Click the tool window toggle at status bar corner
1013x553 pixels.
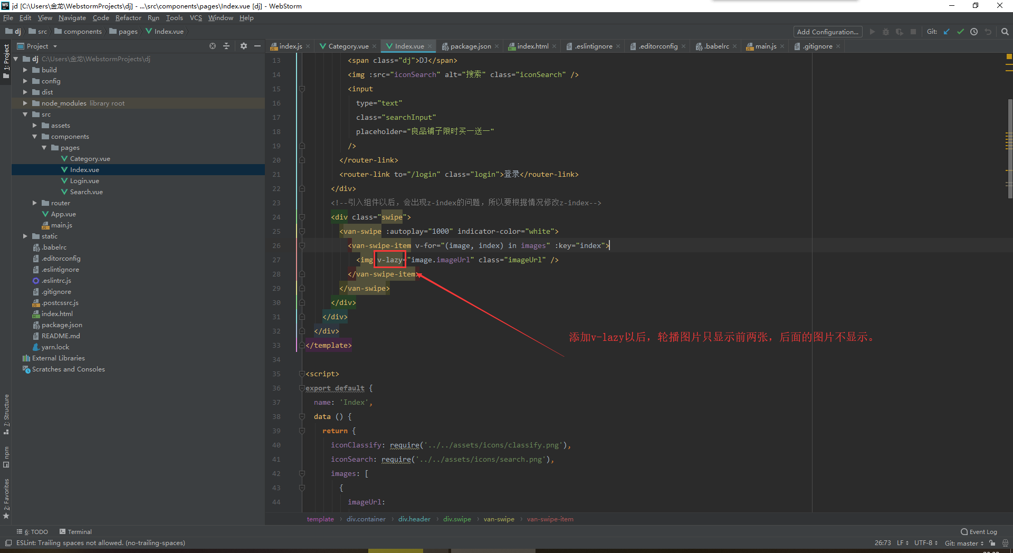point(8,543)
